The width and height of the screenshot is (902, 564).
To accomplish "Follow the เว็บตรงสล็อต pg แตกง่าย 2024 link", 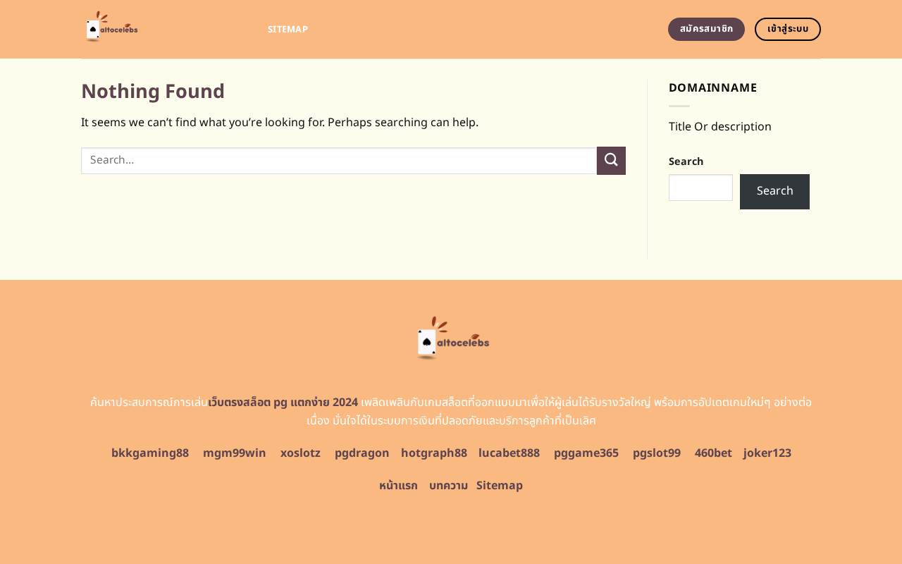I will pyautogui.click(x=283, y=403).
